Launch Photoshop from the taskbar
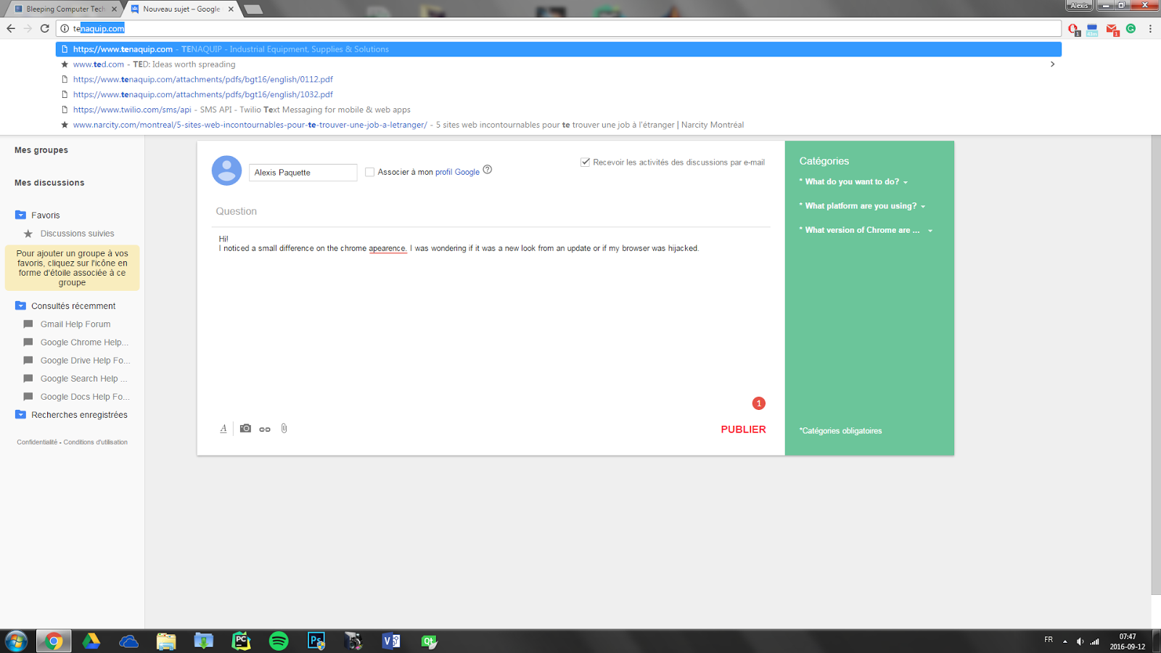The height and width of the screenshot is (653, 1161). (x=316, y=641)
